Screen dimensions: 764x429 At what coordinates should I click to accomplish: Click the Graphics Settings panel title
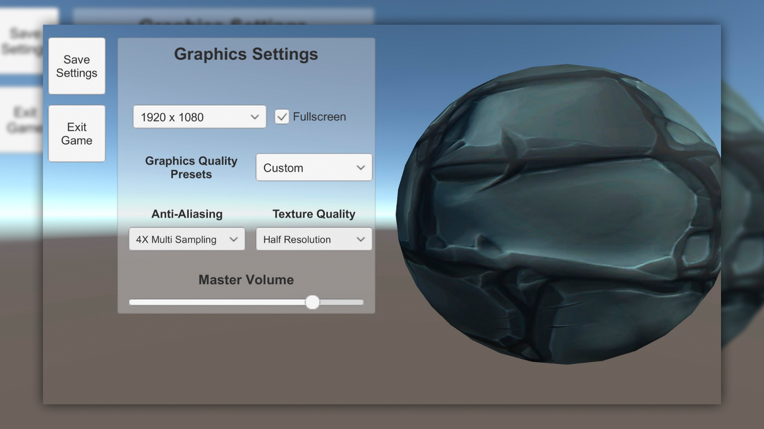point(246,54)
